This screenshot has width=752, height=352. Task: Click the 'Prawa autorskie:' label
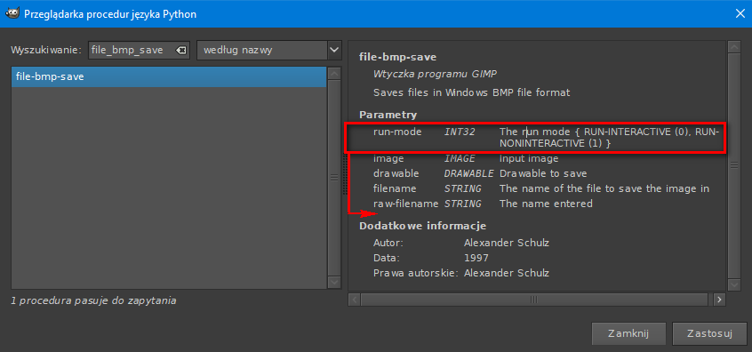point(416,274)
